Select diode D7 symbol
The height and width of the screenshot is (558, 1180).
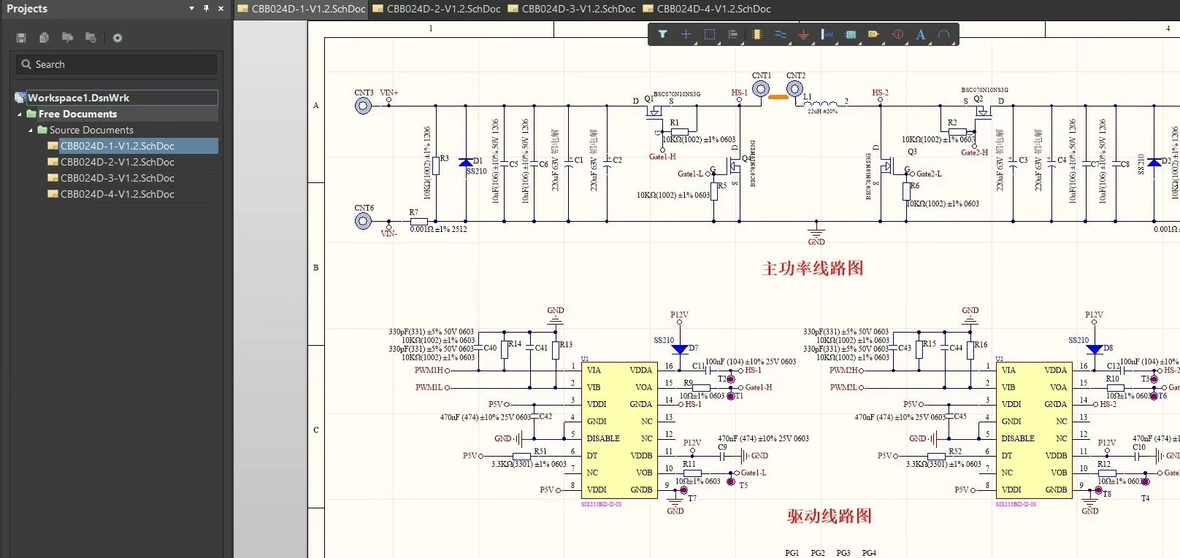tap(680, 349)
